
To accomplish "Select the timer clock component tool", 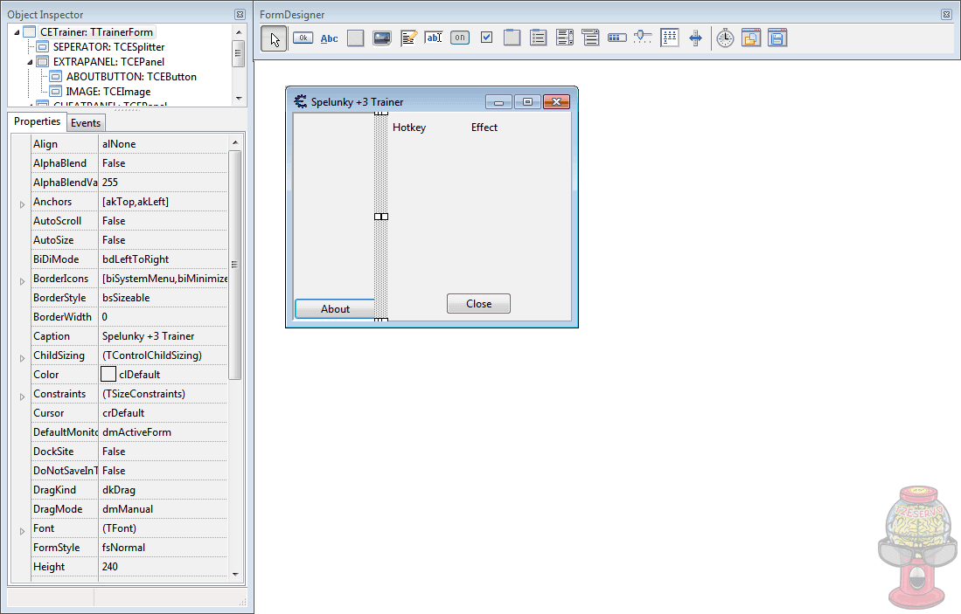I will point(725,38).
